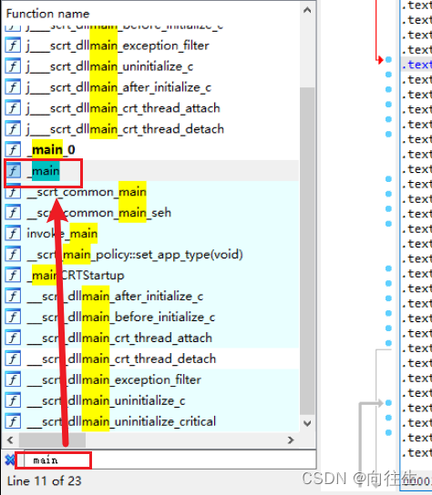
Task: Click function icon beside __scrt_dllmain_crt_thread_attach
Action: (13, 338)
